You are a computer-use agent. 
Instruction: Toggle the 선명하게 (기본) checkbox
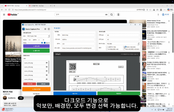tap(107, 47)
